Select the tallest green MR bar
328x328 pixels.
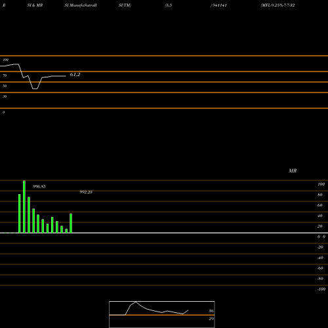click(24, 207)
